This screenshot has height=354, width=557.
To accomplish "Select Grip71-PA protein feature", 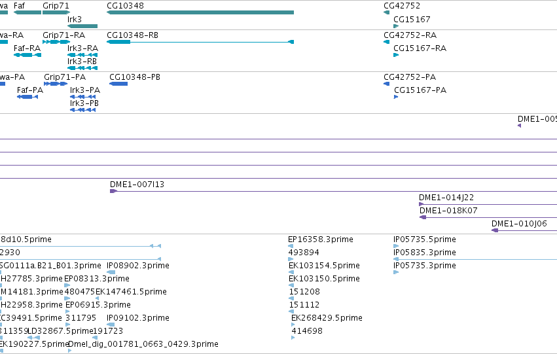I will pyautogui.click(x=56, y=84).
